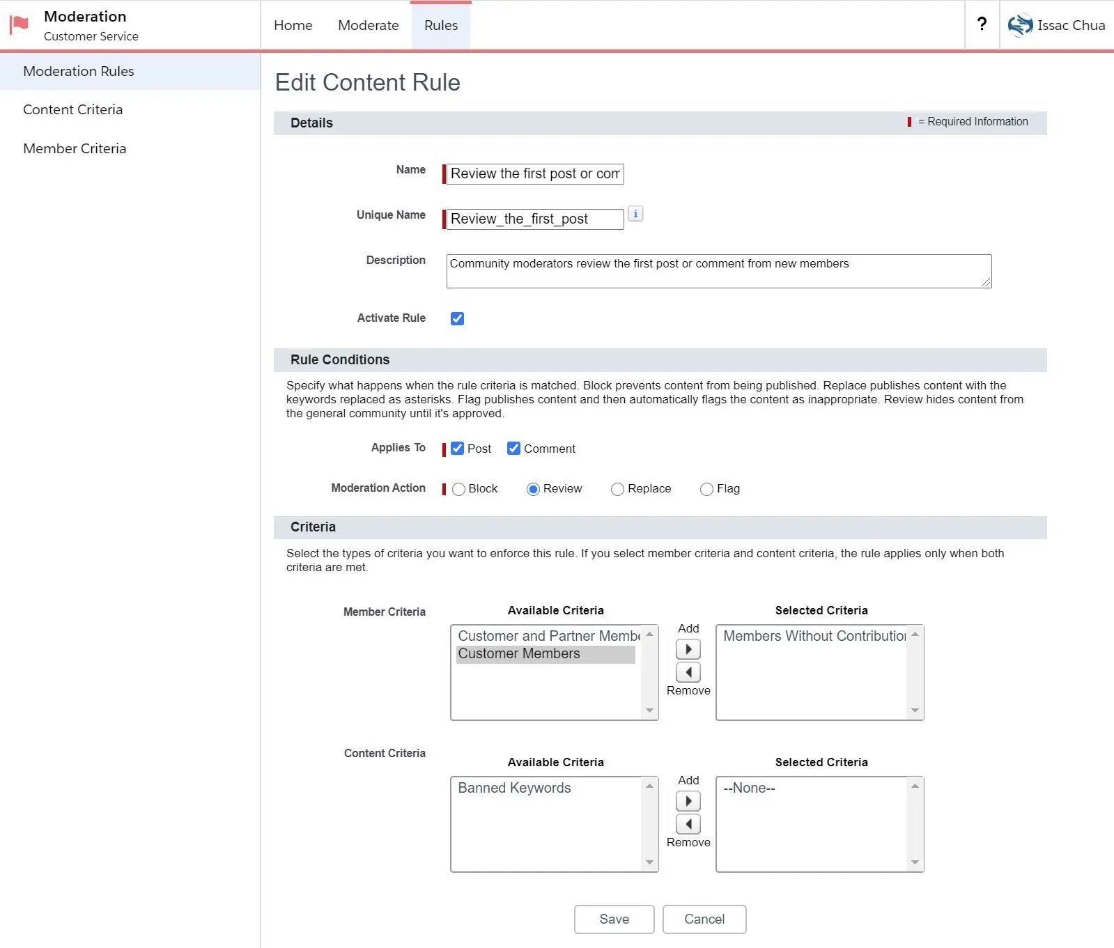The height and width of the screenshot is (948, 1114).
Task: Select Customer Members in Available Criteria
Action: point(546,653)
